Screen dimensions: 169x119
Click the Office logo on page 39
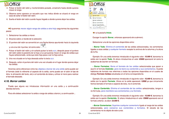[97, 4]
